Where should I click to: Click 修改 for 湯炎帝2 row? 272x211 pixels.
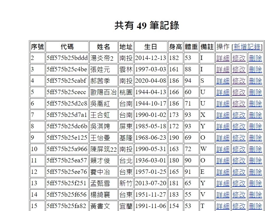coord(239,58)
